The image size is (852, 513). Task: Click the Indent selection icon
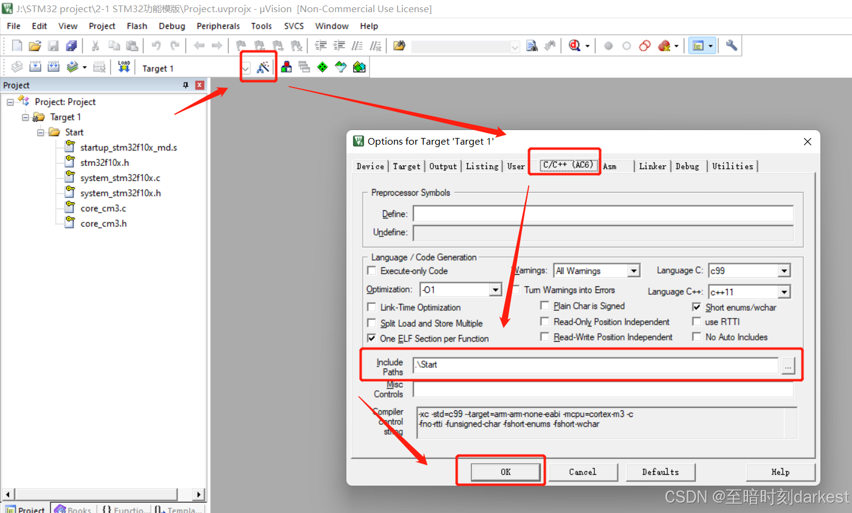tap(321, 46)
